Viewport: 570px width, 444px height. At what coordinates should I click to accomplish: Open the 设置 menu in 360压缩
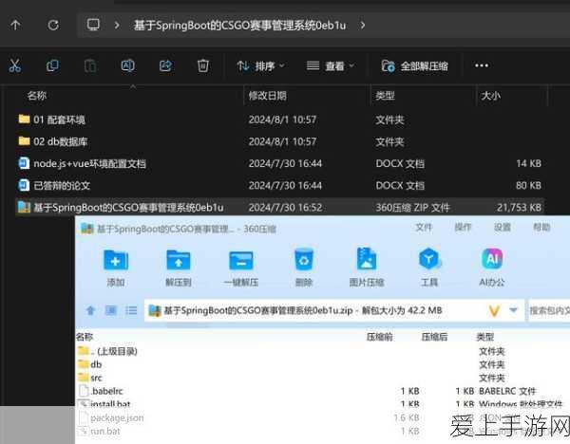503,228
